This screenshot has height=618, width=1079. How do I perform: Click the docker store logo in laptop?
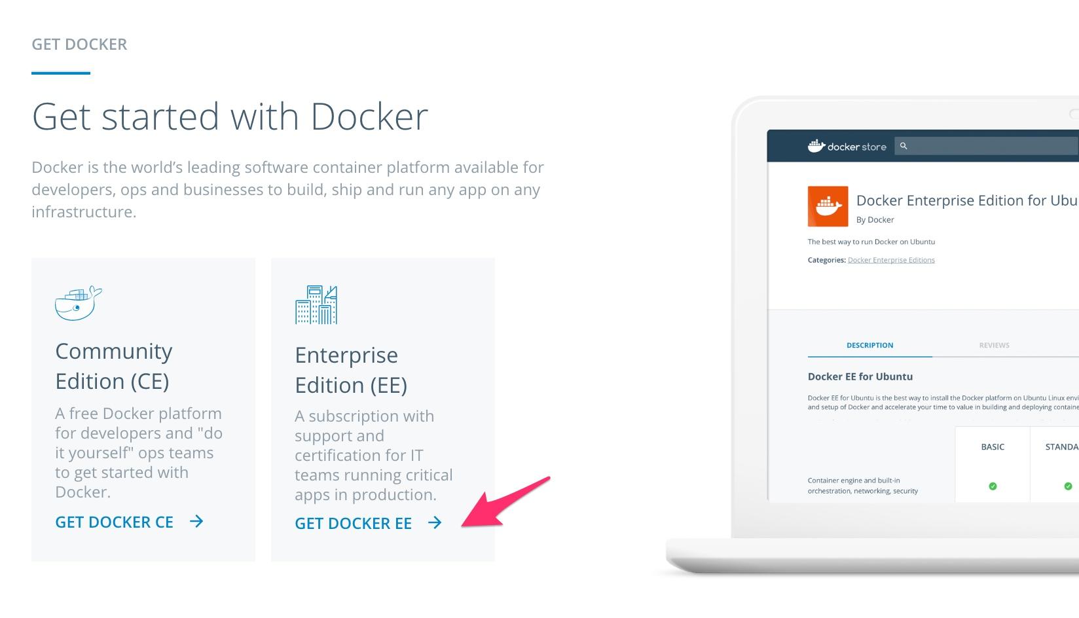[847, 146]
